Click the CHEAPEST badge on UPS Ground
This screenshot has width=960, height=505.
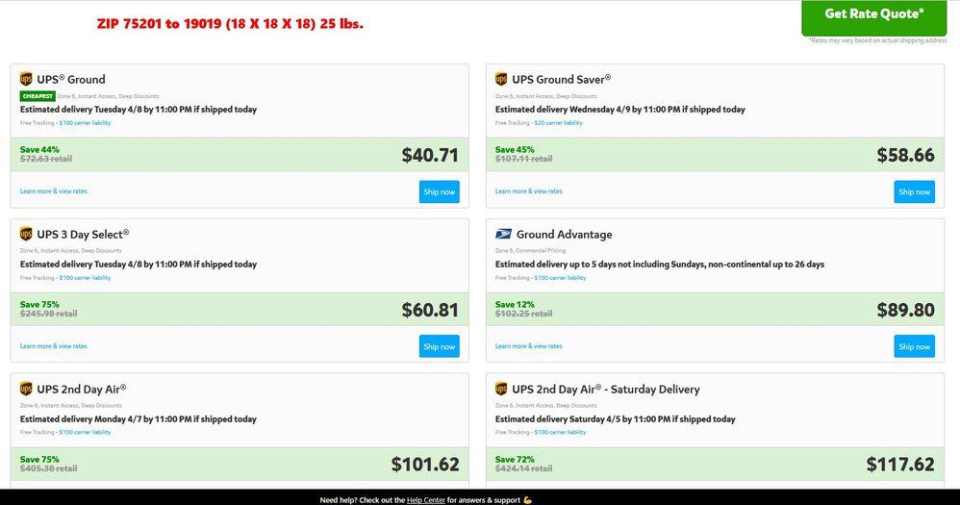38,96
